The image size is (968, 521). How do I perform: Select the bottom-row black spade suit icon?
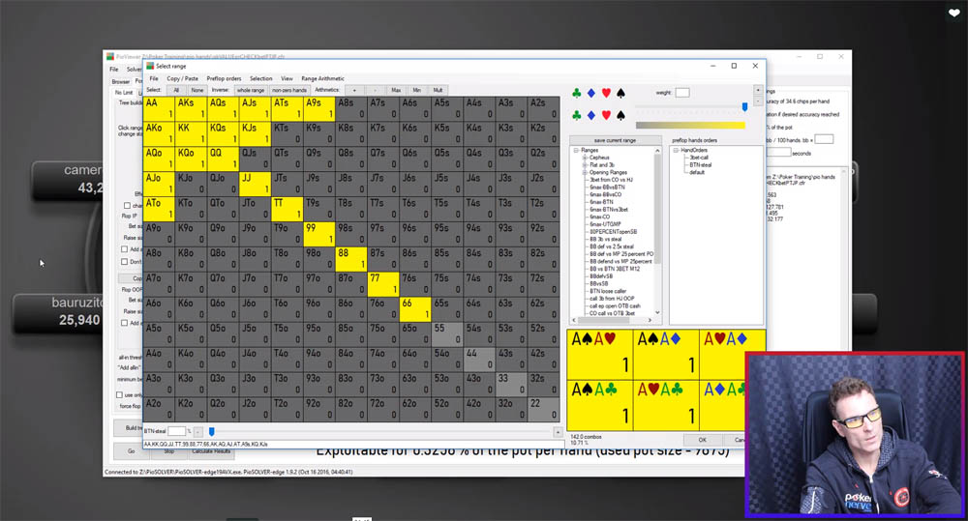620,115
